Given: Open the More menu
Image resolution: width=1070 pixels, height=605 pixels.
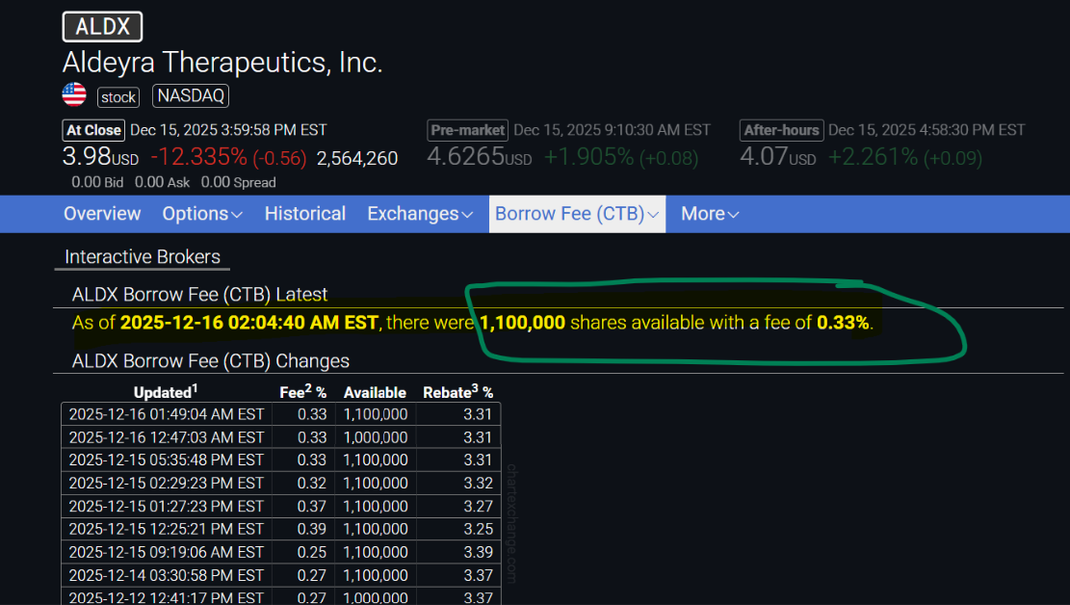Looking at the screenshot, I should 710,214.
